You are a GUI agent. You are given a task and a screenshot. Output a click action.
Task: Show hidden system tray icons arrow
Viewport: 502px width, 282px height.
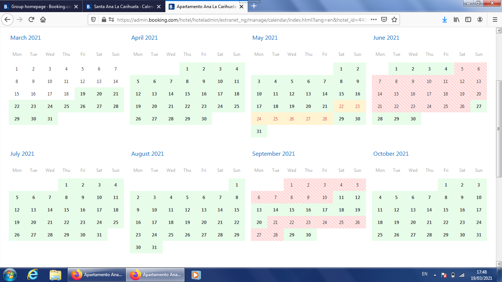435,275
